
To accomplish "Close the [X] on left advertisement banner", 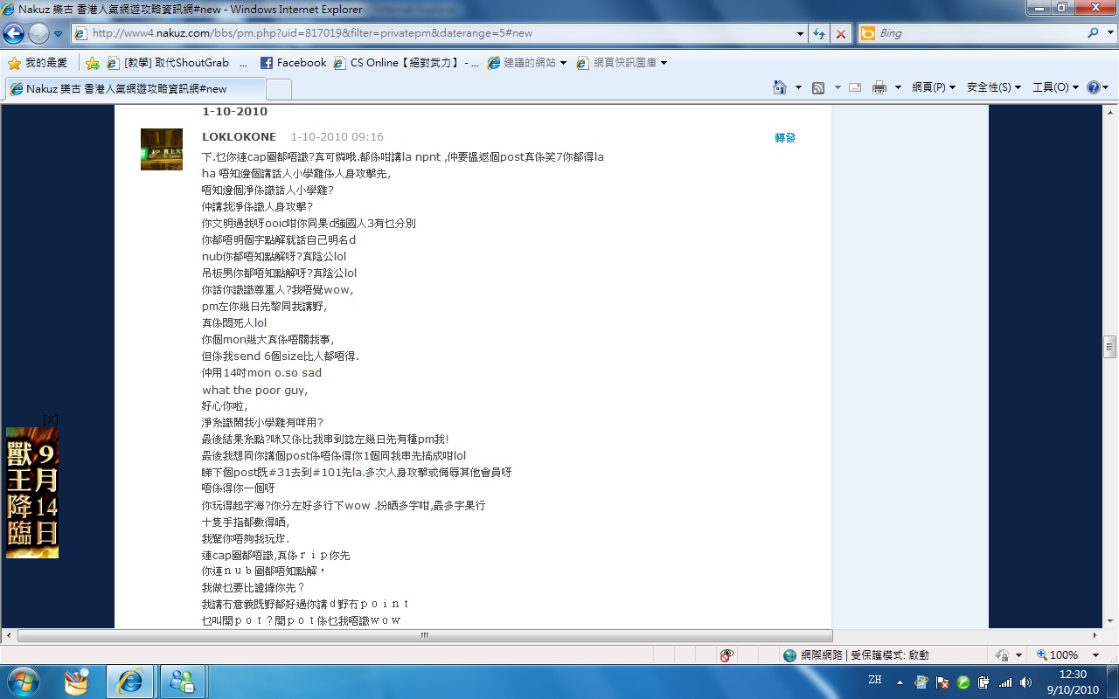I will pos(50,420).
